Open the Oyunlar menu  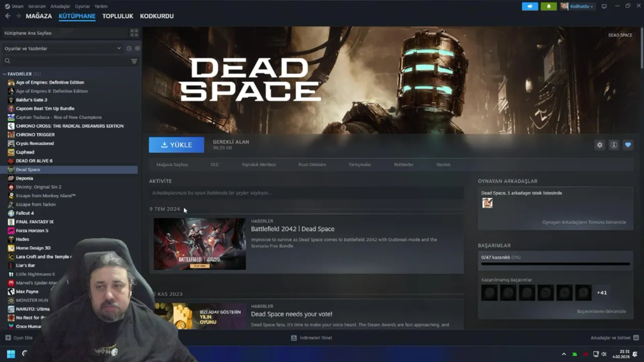83,7
